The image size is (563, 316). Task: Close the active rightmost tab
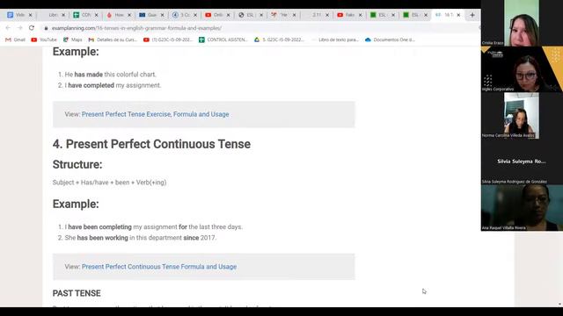point(458,15)
